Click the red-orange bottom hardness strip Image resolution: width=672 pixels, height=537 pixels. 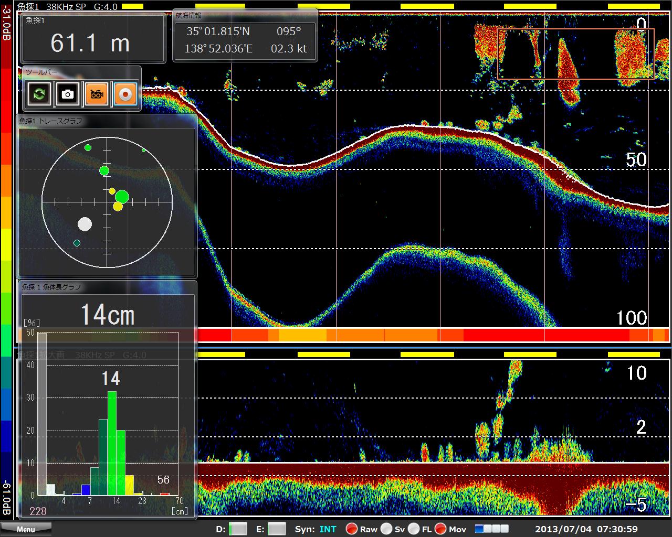click(x=433, y=335)
